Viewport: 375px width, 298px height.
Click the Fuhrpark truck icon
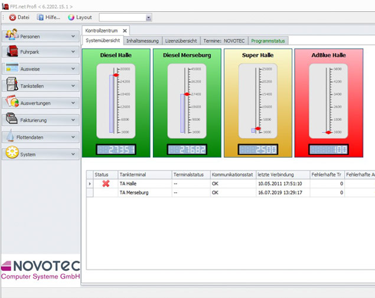click(12, 52)
